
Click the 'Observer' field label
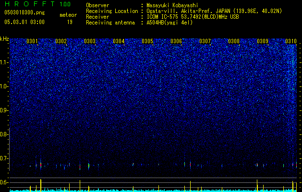tap(97, 6)
